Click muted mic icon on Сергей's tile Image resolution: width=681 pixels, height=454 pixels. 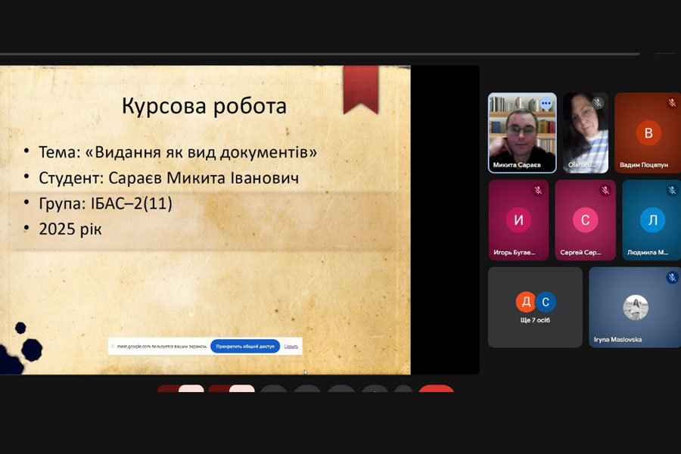coord(605,191)
